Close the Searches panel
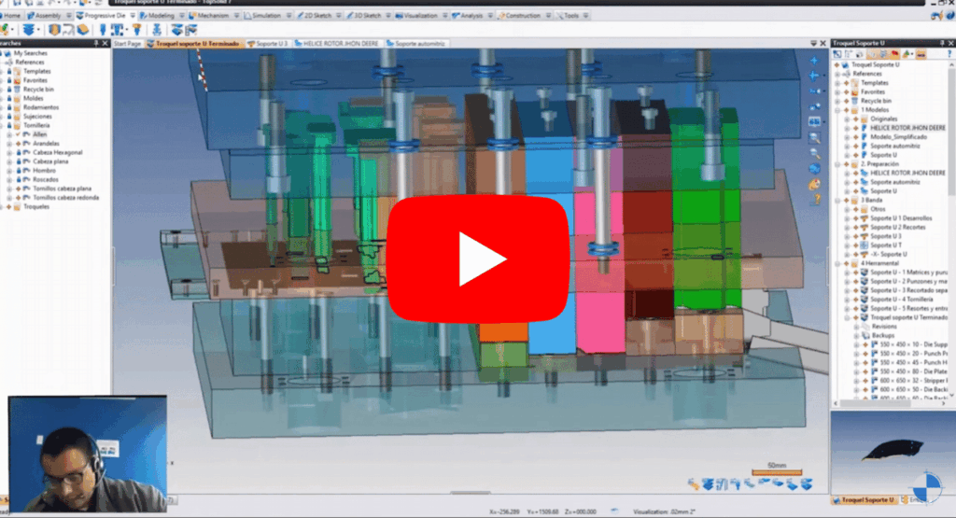The image size is (956, 518). coord(105,43)
